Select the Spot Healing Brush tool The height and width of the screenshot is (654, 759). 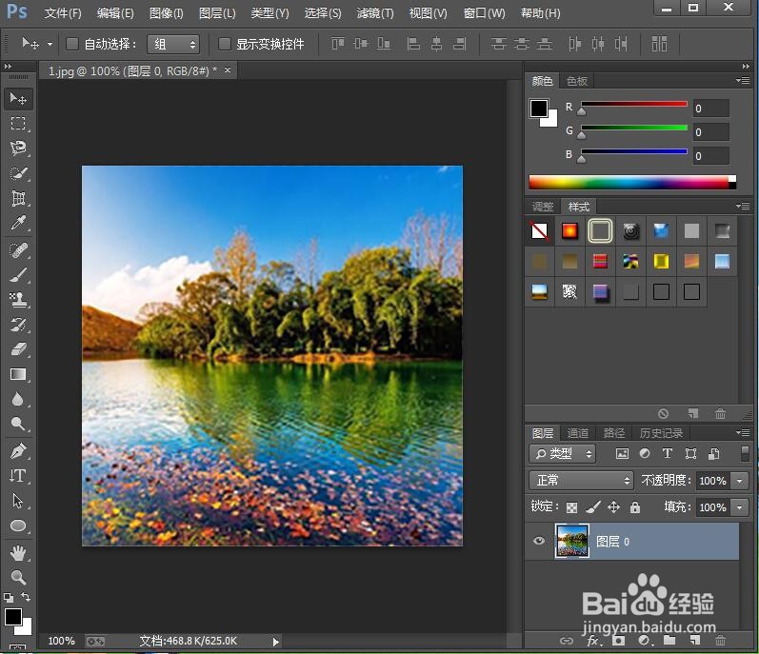18,250
